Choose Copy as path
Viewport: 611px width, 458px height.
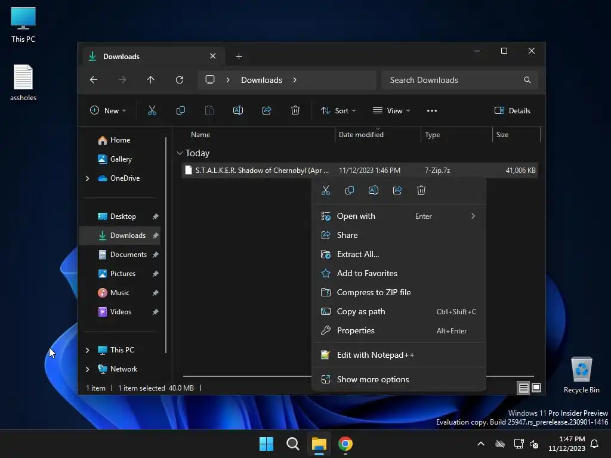[399, 311]
